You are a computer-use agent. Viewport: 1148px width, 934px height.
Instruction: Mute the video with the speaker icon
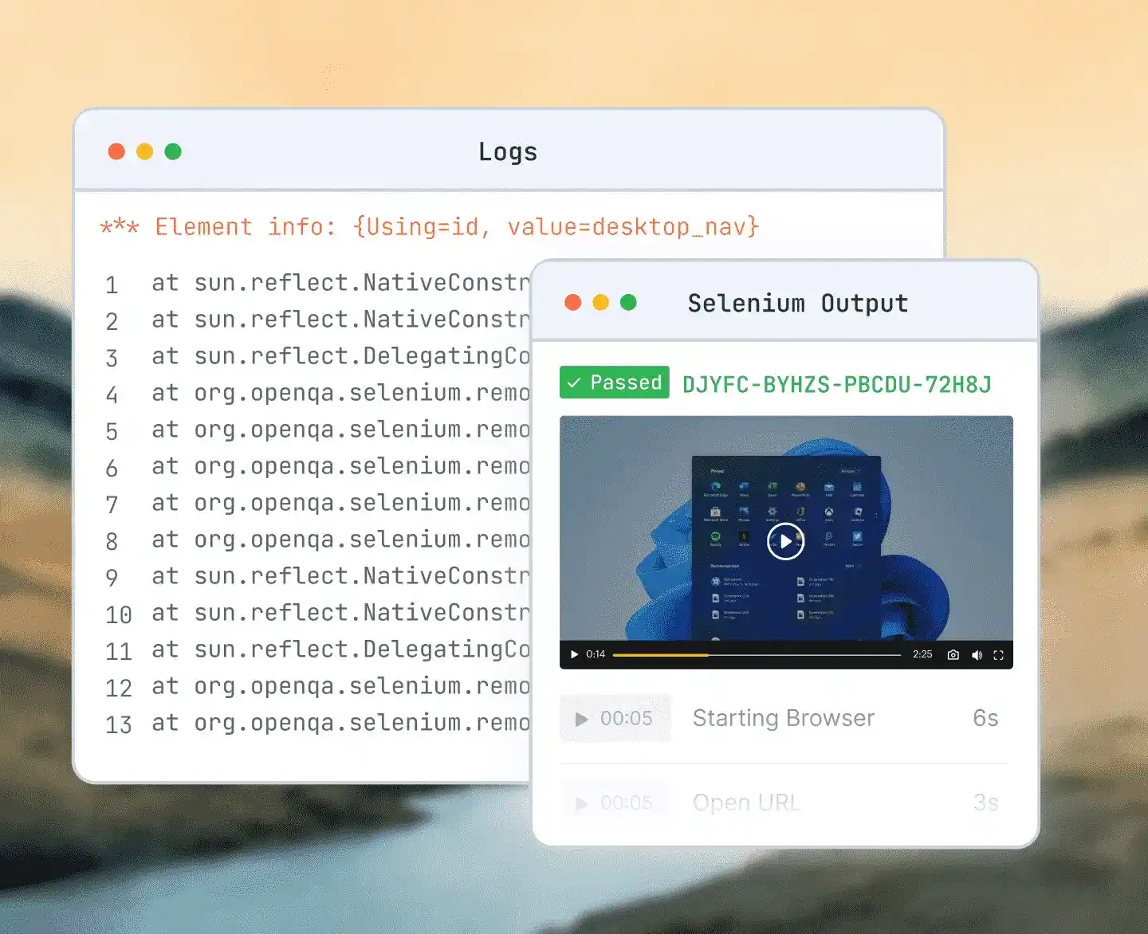(977, 655)
